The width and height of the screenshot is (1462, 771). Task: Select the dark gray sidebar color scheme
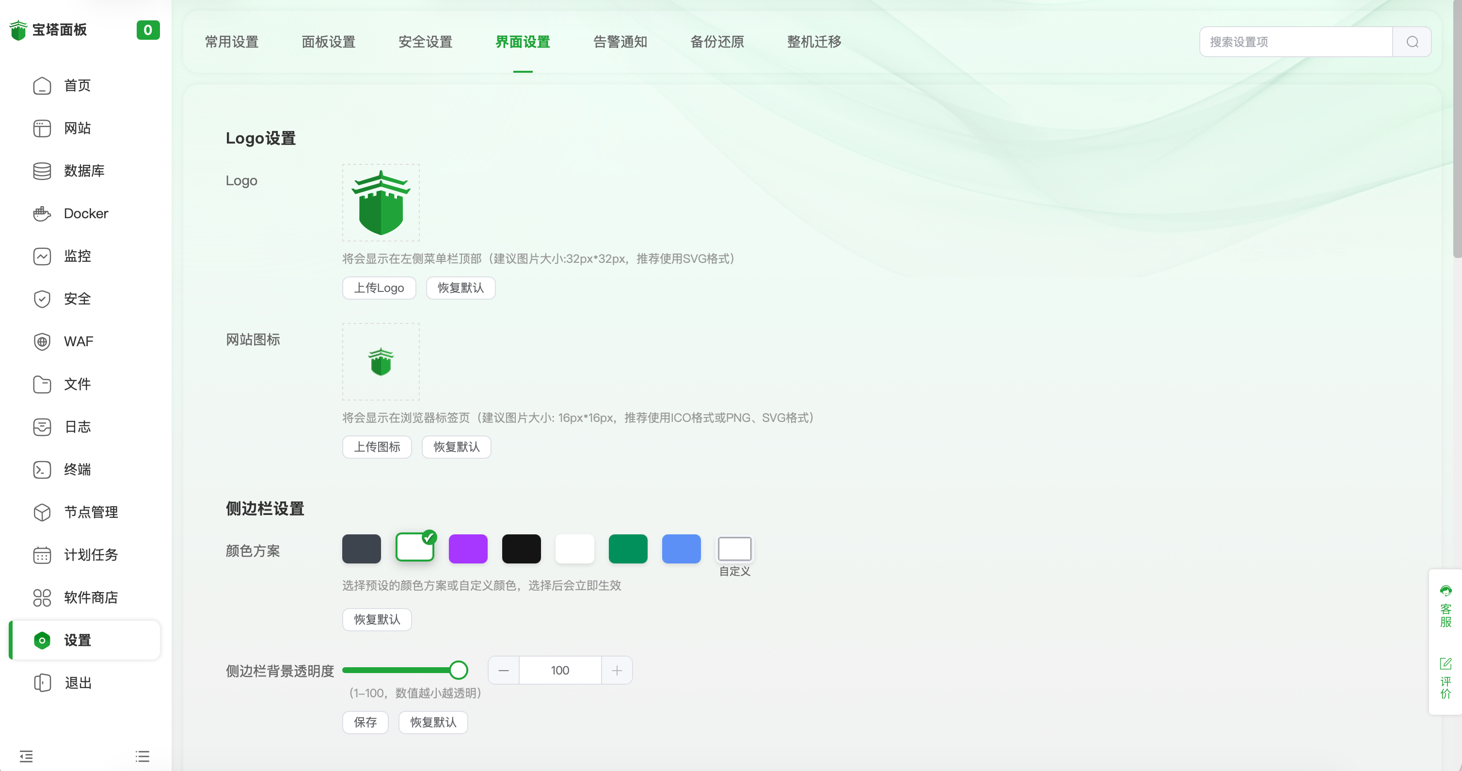click(x=362, y=548)
